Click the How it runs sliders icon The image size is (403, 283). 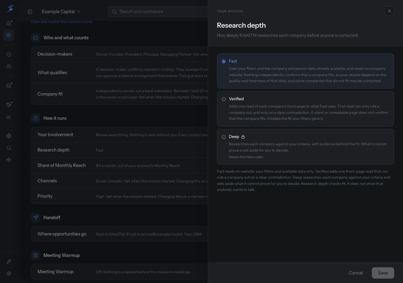pos(36,118)
